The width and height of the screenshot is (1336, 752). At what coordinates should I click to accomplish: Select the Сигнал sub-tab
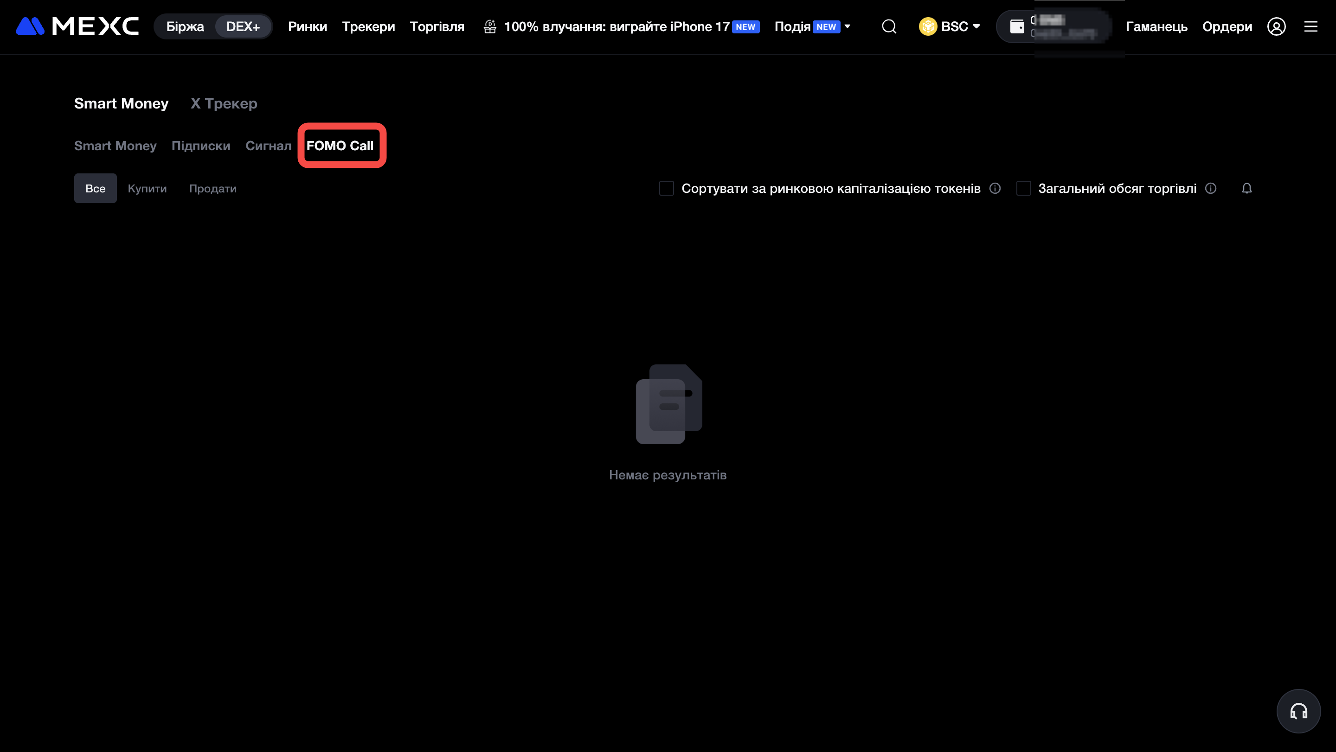point(268,146)
